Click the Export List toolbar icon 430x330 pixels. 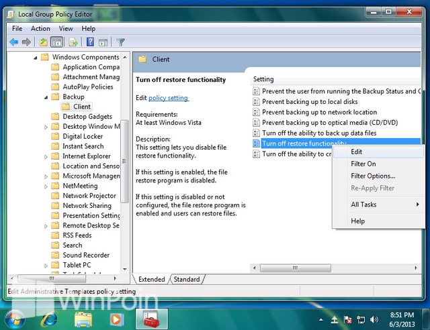(x=73, y=42)
